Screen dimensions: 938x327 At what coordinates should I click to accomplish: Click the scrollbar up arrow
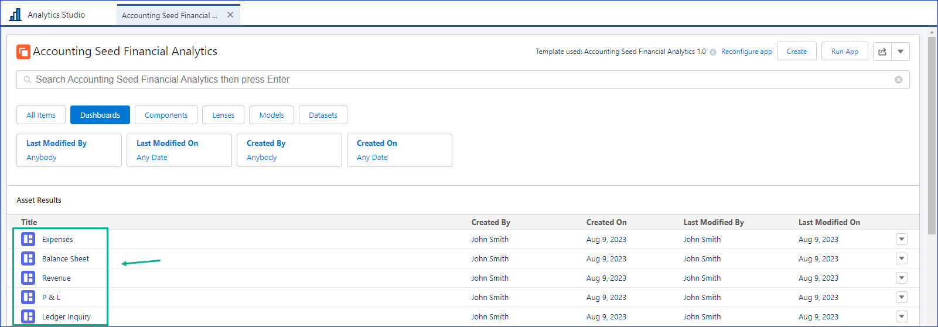932,32
